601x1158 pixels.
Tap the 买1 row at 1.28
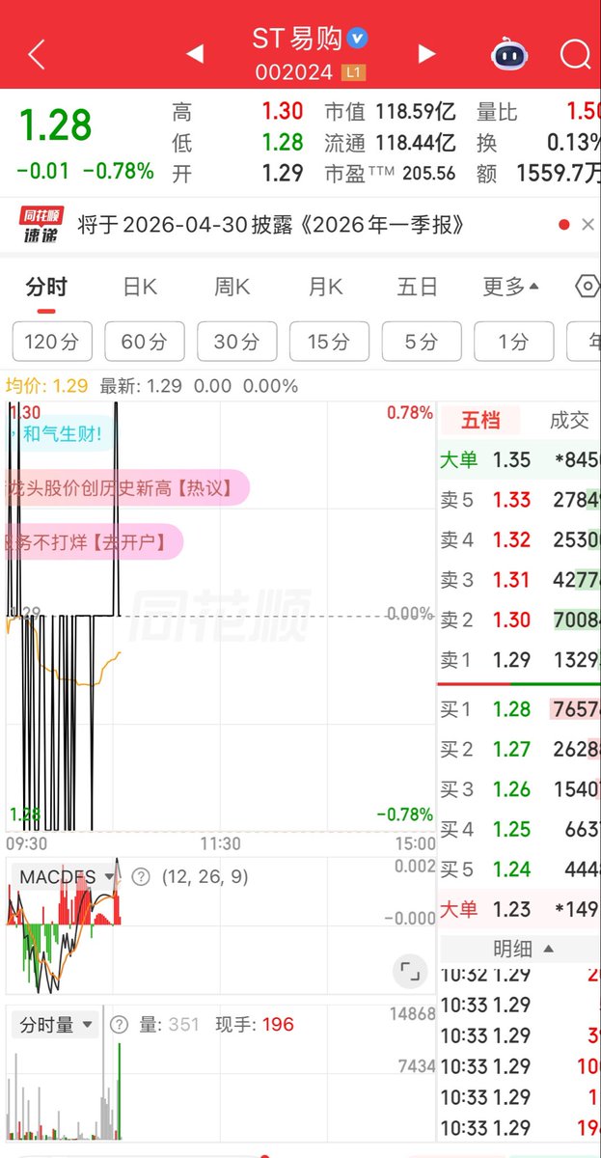[521, 709]
